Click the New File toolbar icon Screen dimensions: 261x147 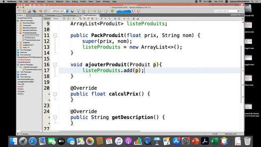(20, 11)
